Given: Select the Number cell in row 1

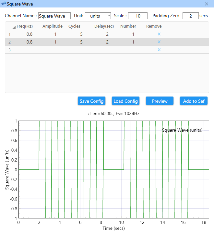Looking at the screenshot, I should click(x=133, y=34).
